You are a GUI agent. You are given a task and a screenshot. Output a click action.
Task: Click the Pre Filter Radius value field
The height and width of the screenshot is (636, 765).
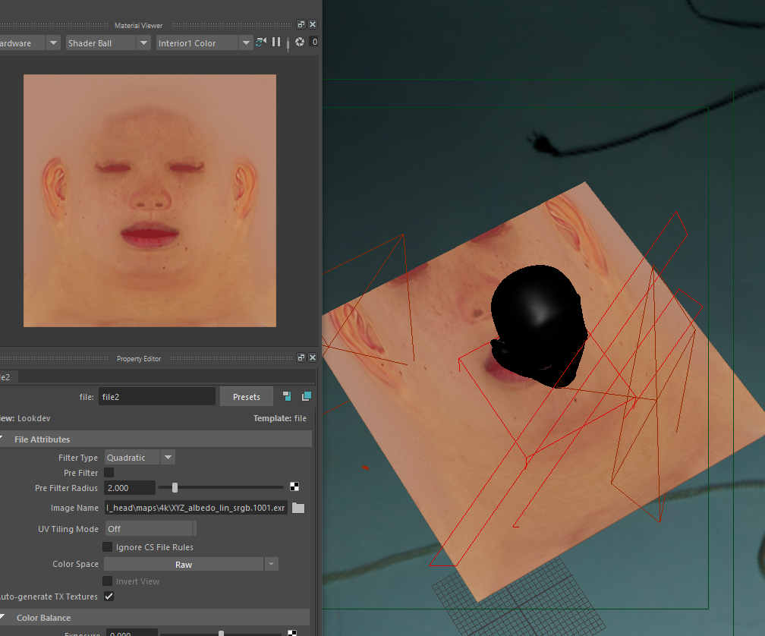click(x=130, y=488)
